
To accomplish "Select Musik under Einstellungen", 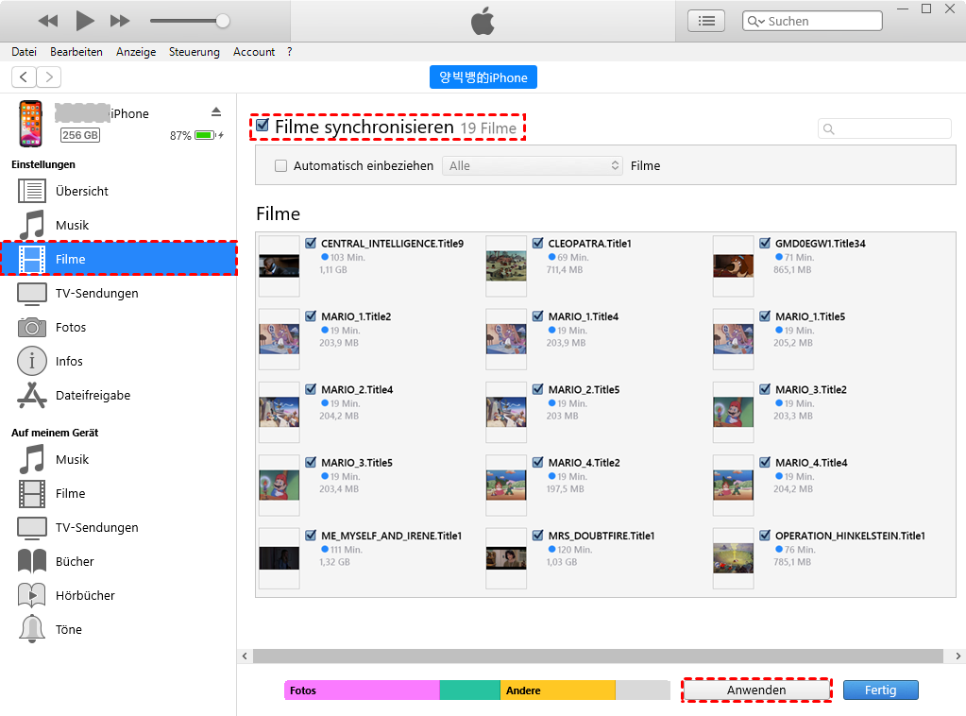I will [118, 225].
